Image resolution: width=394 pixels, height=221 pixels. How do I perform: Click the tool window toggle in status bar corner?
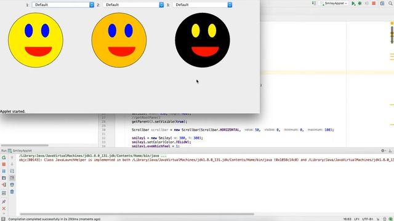pyautogui.click(x=3, y=219)
